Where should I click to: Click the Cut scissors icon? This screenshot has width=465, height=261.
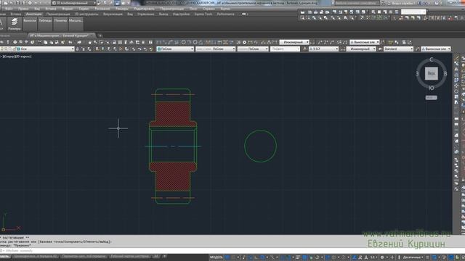pos(39,42)
